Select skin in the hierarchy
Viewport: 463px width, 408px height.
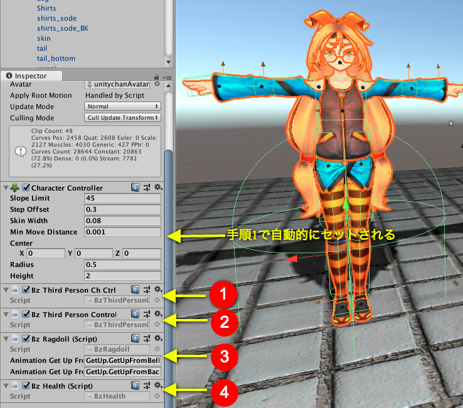tap(44, 38)
